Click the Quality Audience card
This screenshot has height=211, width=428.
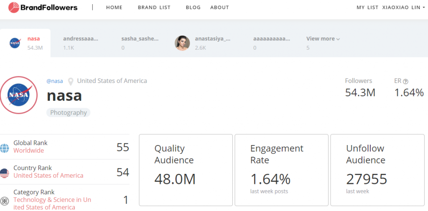coord(186,170)
